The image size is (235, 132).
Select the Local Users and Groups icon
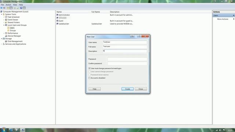click(x=6, y=25)
